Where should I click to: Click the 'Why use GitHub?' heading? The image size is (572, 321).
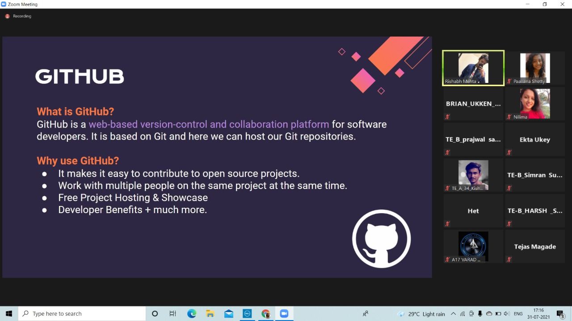coord(78,160)
